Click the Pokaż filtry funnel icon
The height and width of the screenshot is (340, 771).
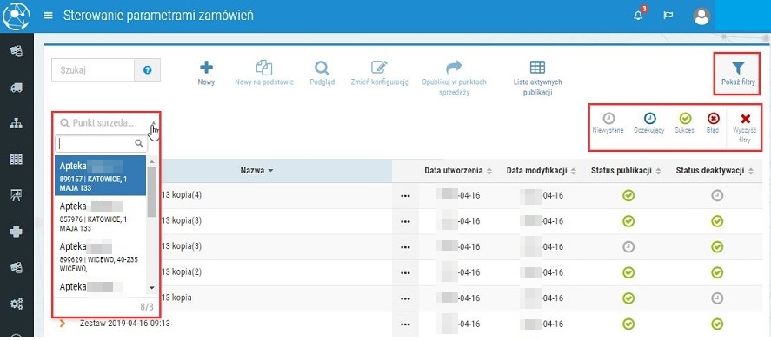738,69
